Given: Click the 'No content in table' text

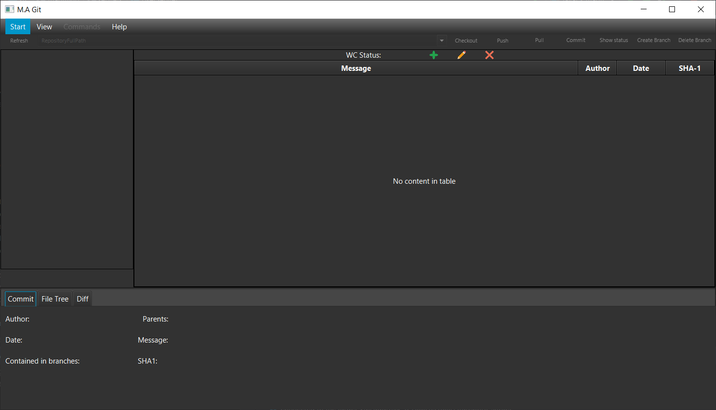Looking at the screenshot, I should point(424,181).
